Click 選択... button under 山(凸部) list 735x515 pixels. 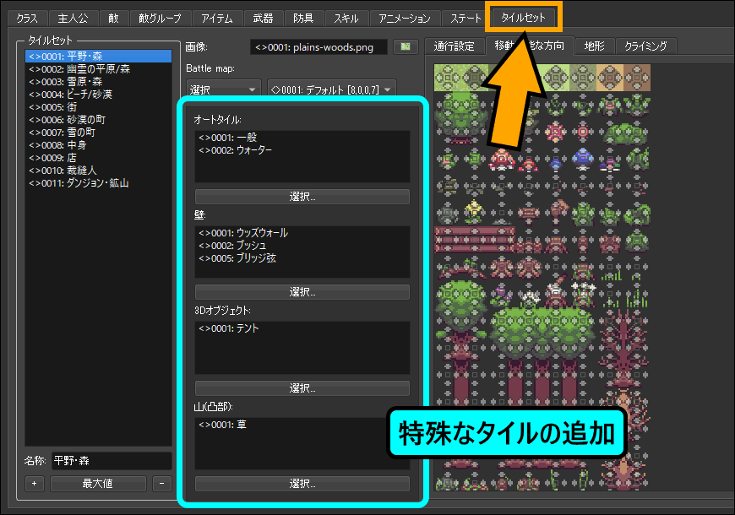[x=302, y=484]
